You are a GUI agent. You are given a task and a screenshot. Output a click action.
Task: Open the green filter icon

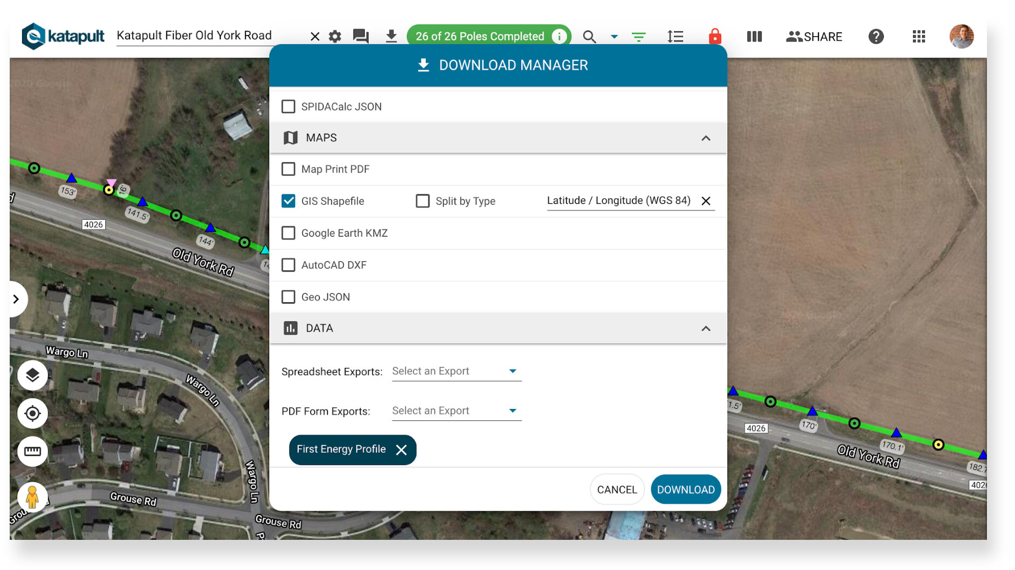tap(638, 37)
